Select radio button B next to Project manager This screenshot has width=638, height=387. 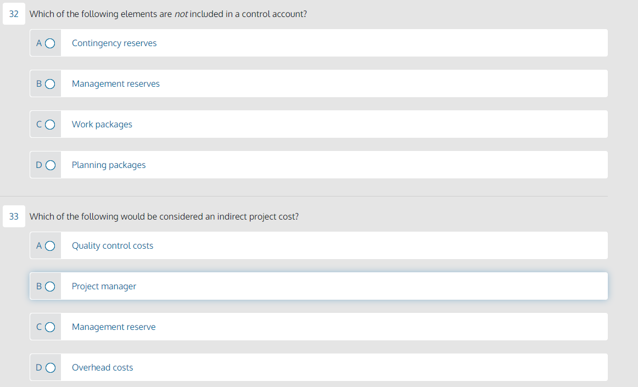(x=49, y=286)
